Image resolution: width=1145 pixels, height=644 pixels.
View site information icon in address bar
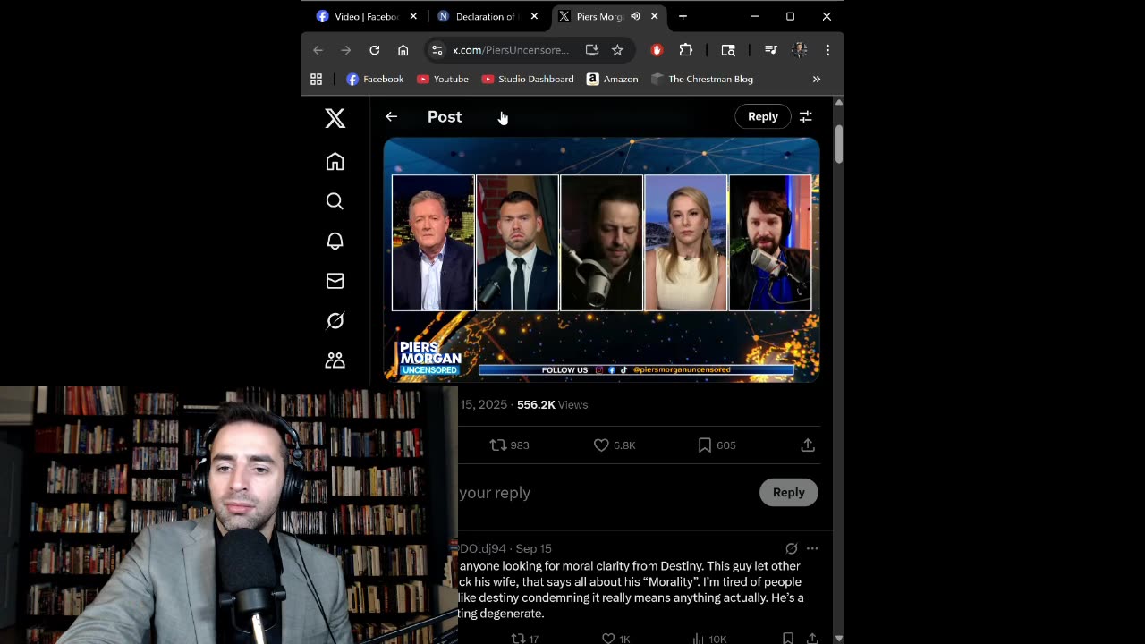click(436, 50)
